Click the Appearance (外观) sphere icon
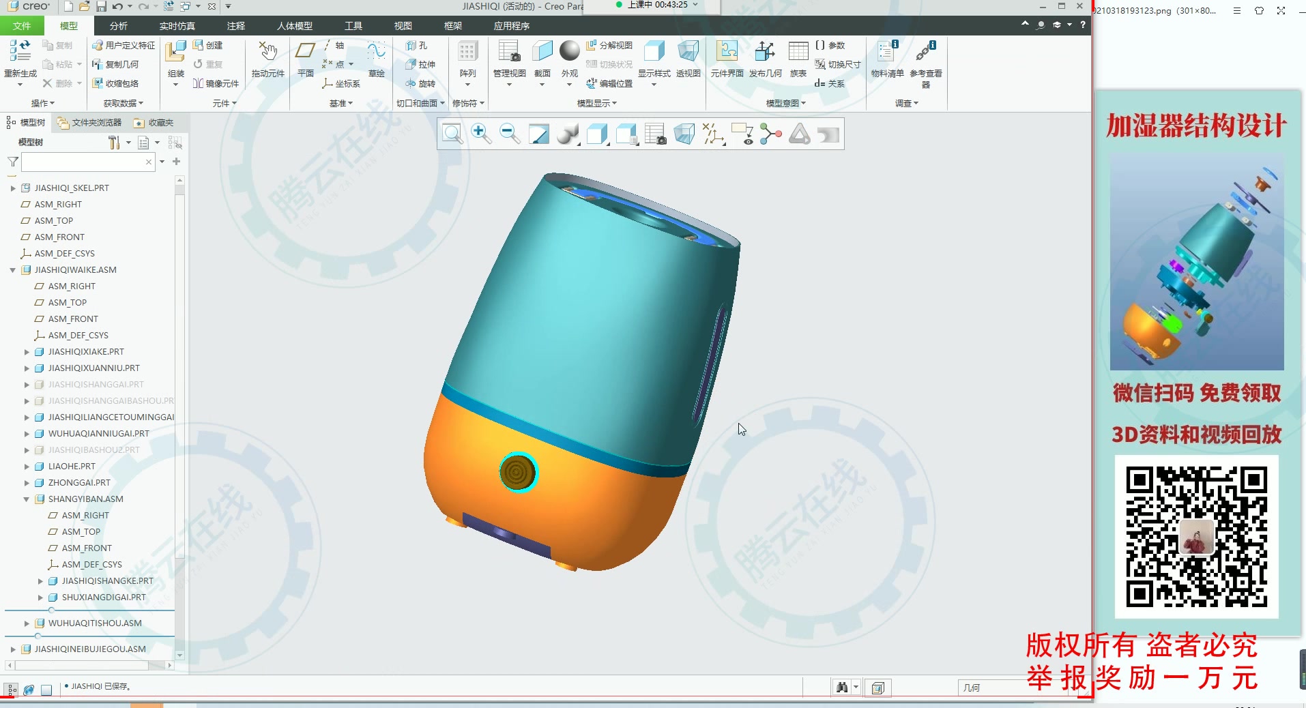 (570, 52)
